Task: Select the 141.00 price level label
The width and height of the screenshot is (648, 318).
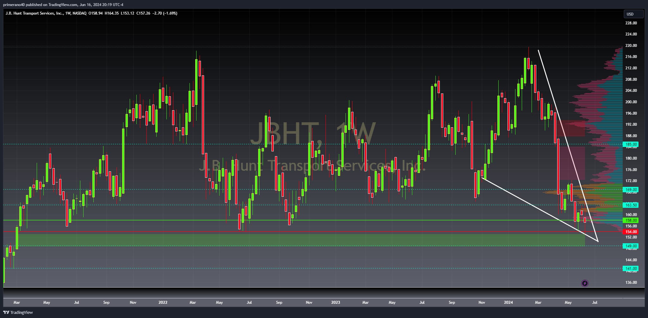Action: pyautogui.click(x=631, y=269)
